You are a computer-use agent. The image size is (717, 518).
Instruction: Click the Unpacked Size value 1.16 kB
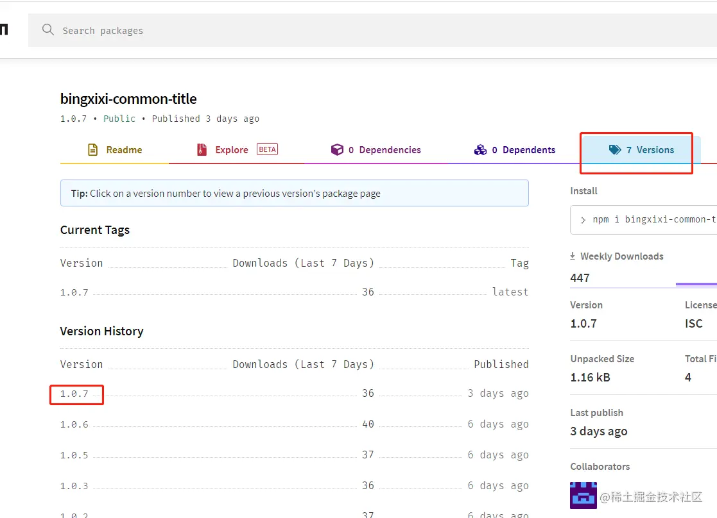click(591, 378)
